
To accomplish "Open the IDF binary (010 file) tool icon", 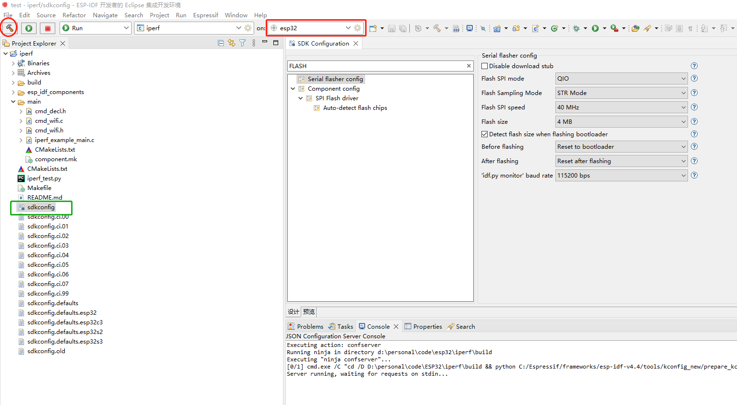I will coord(456,28).
